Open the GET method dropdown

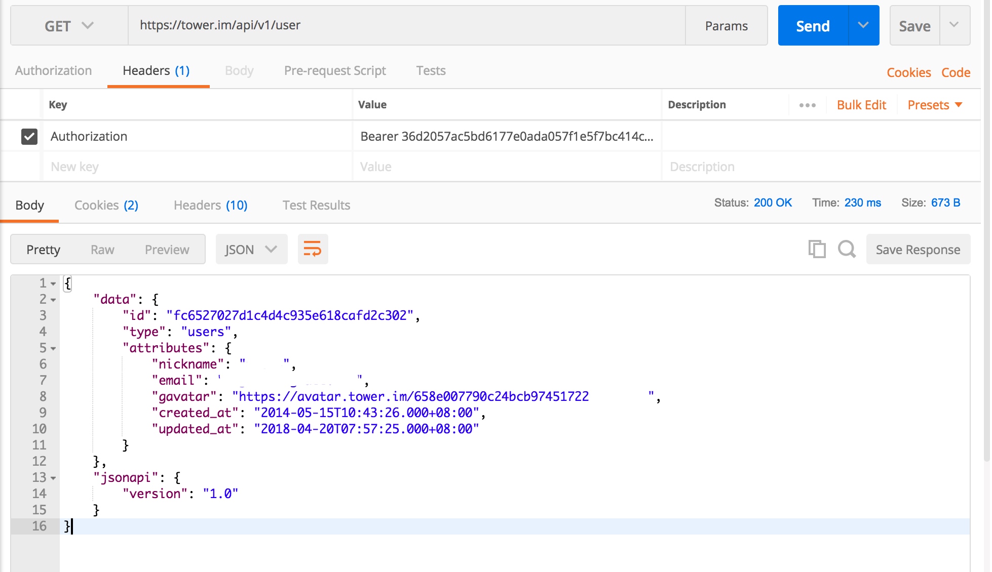click(x=68, y=25)
